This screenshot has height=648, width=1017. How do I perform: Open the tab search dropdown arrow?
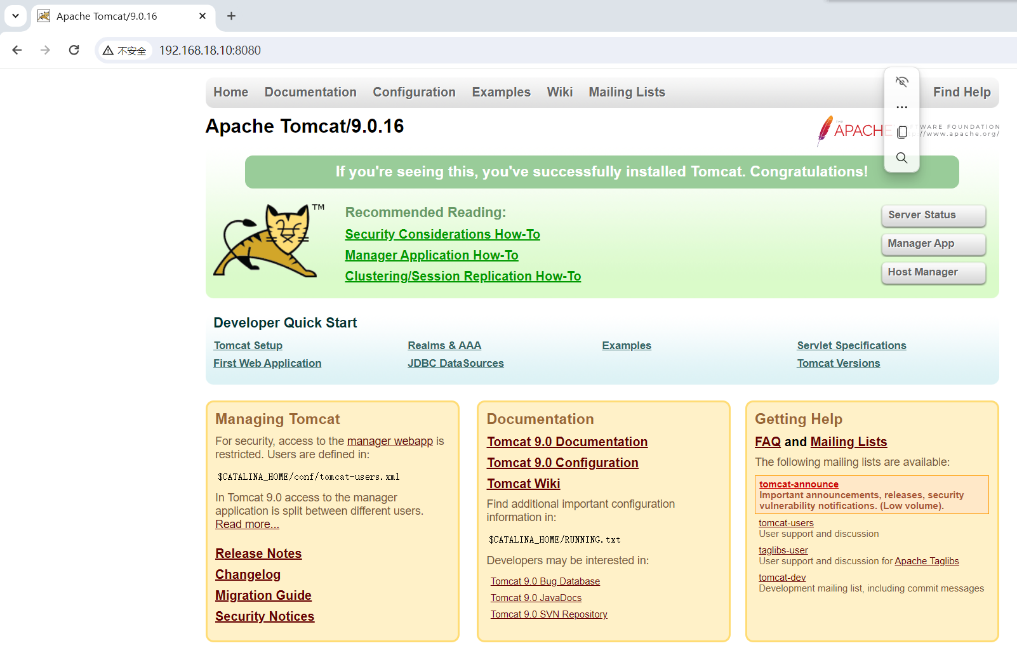(x=15, y=16)
